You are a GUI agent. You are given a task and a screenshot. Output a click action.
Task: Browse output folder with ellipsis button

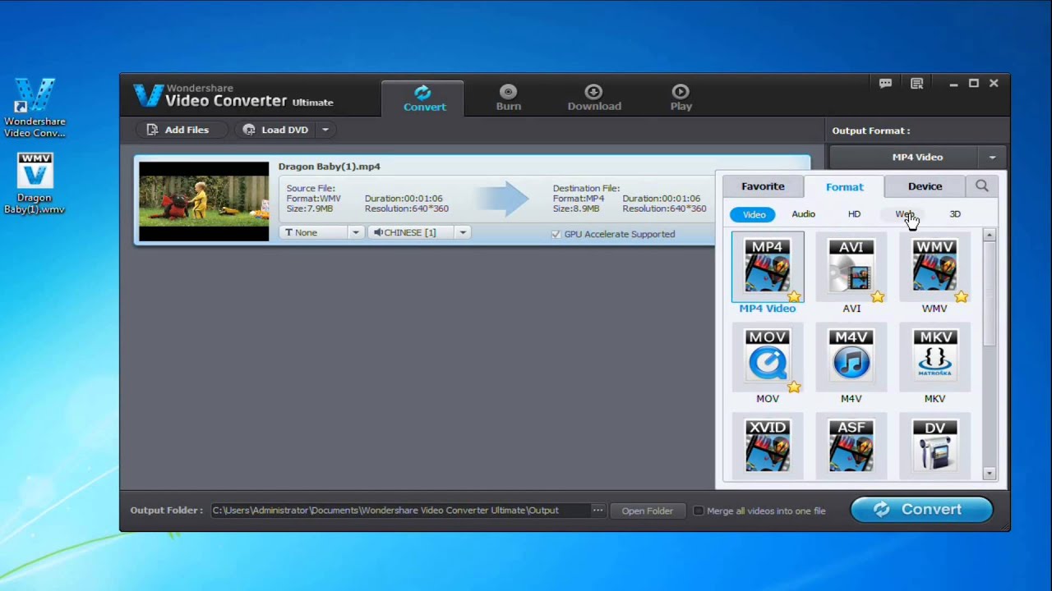(x=598, y=511)
